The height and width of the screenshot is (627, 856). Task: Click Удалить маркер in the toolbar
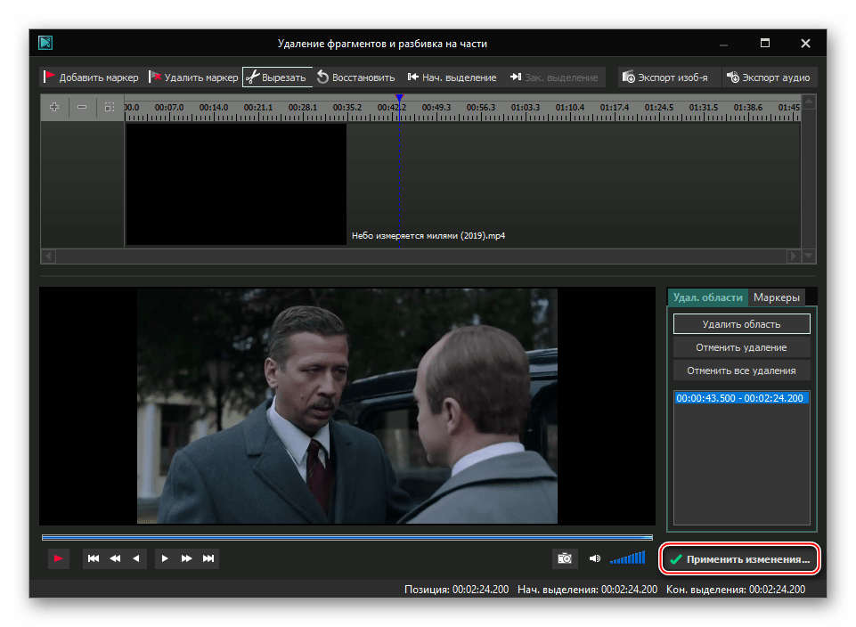click(193, 77)
